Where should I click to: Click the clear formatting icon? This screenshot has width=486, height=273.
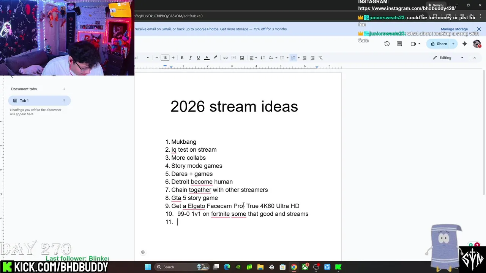[321, 58]
